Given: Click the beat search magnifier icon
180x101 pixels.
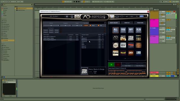Looking at the screenshot, I should tap(105, 23).
